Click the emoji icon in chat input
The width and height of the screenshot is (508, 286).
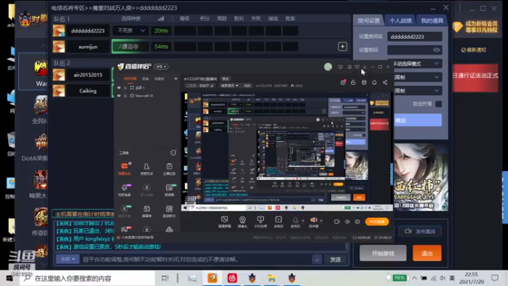tap(317, 259)
